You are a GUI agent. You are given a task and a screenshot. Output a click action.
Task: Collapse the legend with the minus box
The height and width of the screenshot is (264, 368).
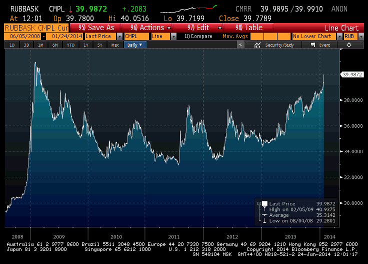[257, 203]
